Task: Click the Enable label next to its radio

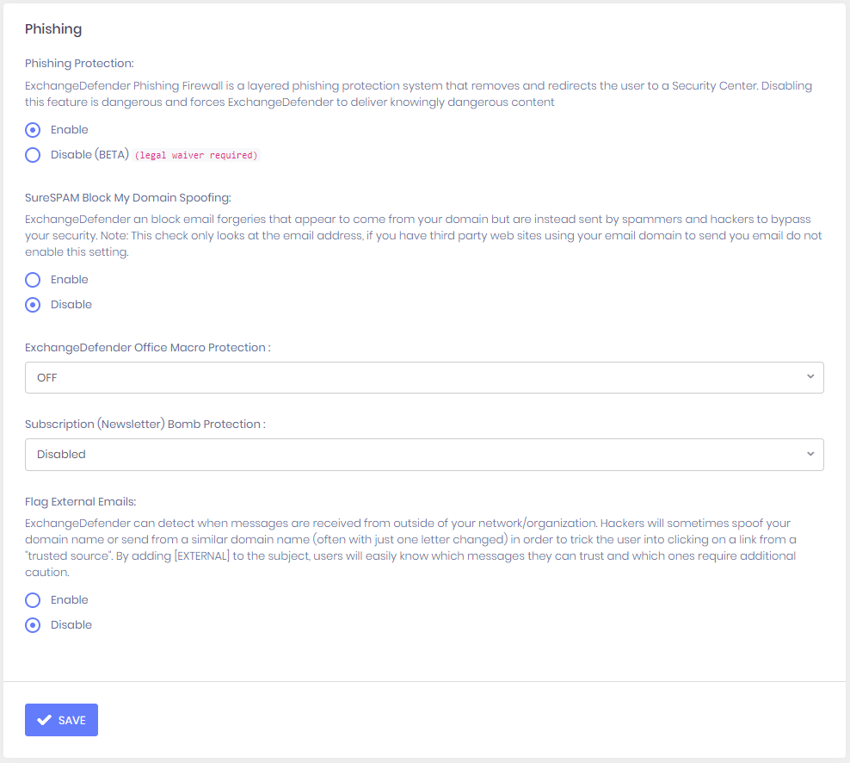Action: (69, 129)
